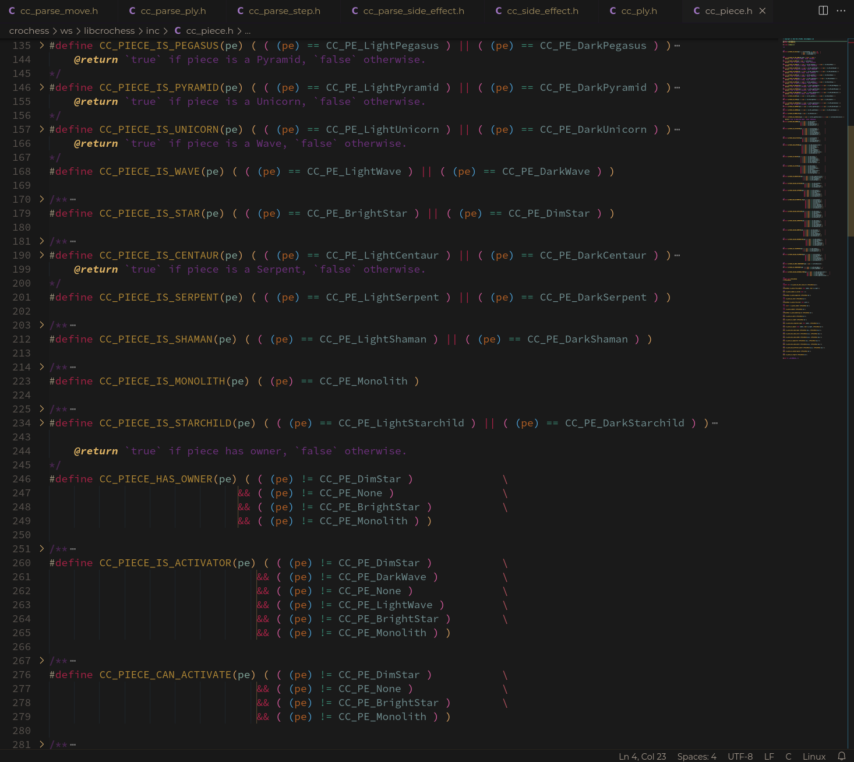Click the C icon on cc_side_effect.h tab
This screenshot has height=762, width=854.
(x=498, y=10)
